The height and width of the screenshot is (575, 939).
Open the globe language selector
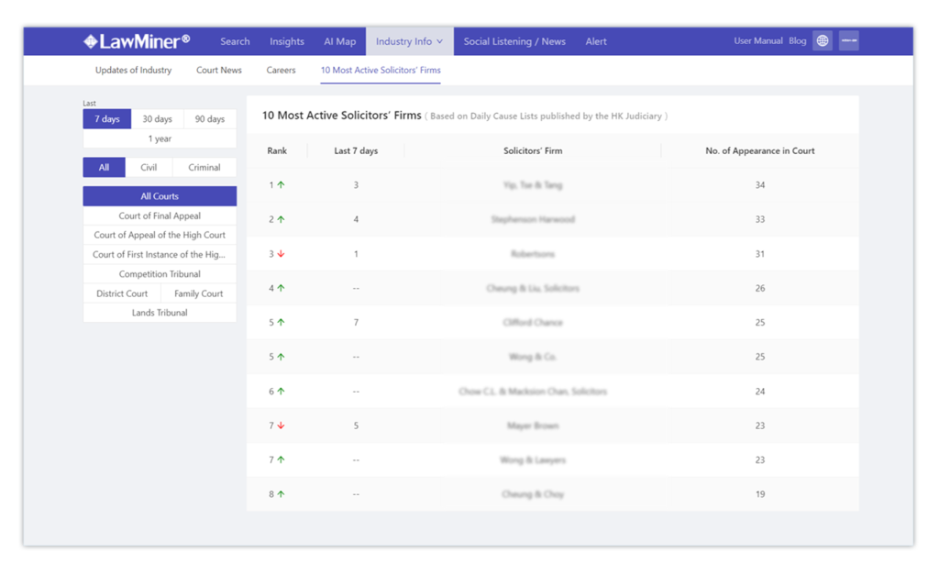click(823, 40)
